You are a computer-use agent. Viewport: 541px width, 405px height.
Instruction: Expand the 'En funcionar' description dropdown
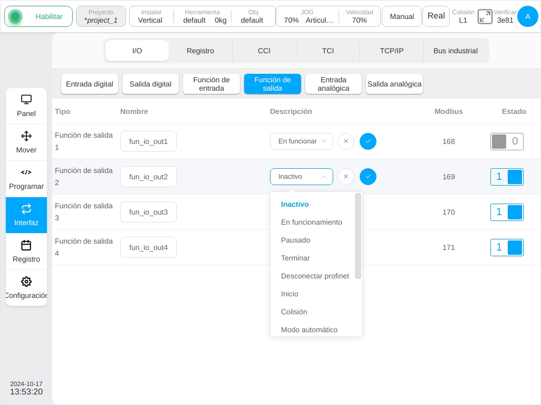click(301, 141)
